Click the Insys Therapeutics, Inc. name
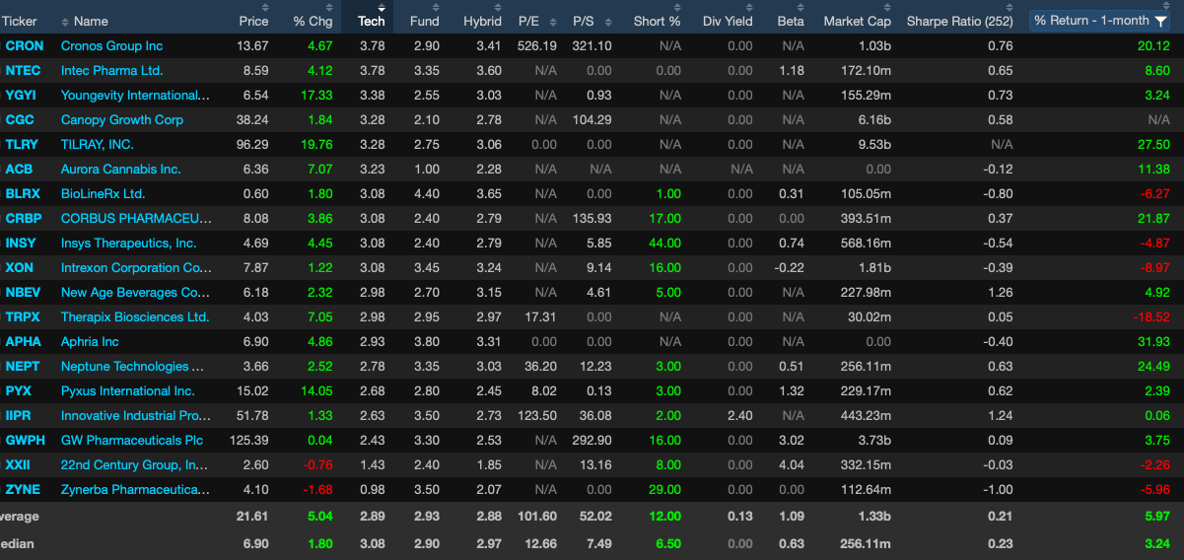The height and width of the screenshot is (560, 1184). click(x=129, y=244)
